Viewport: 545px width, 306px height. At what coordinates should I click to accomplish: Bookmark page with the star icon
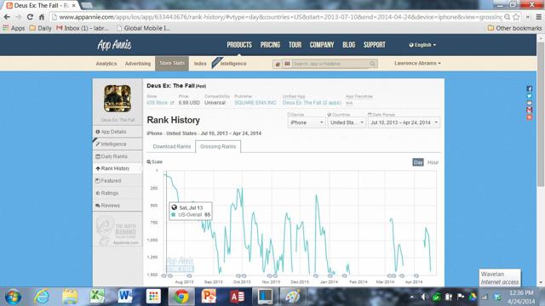516,17
